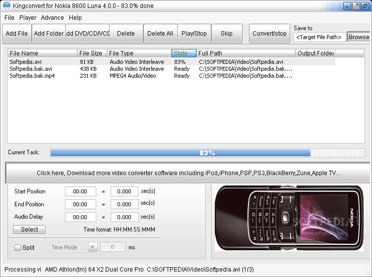The image size is (372, 277).
Task: Click the 83% state cell
Action: [180, 62]
